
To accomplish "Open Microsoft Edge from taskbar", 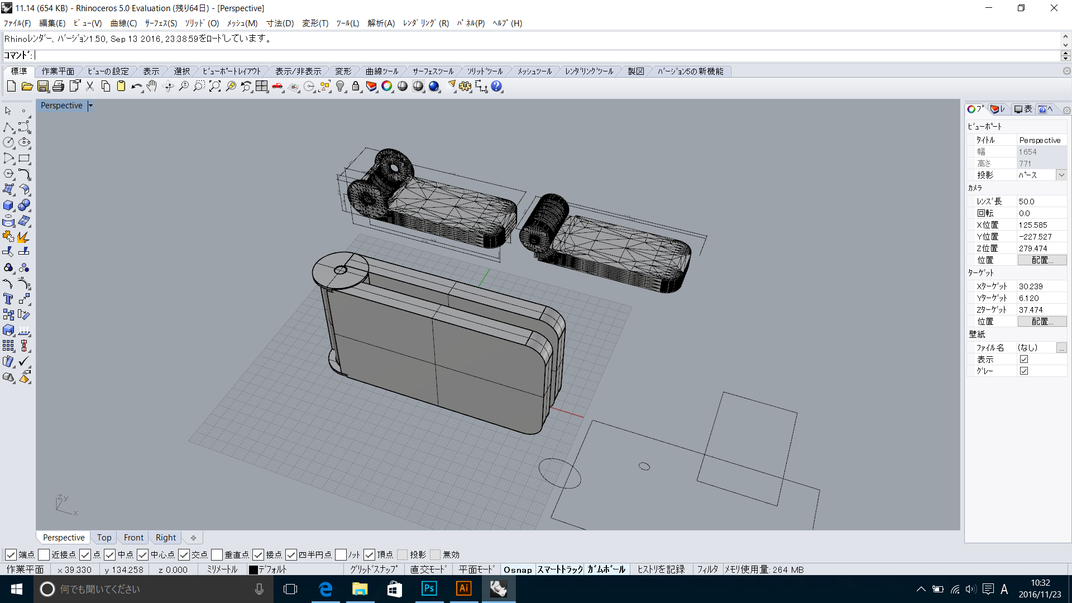I will click(326, 588).
